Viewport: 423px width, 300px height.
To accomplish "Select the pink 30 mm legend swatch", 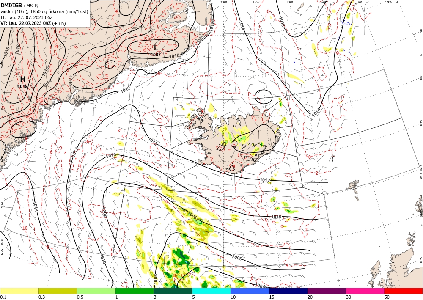I will coord(365,291).
